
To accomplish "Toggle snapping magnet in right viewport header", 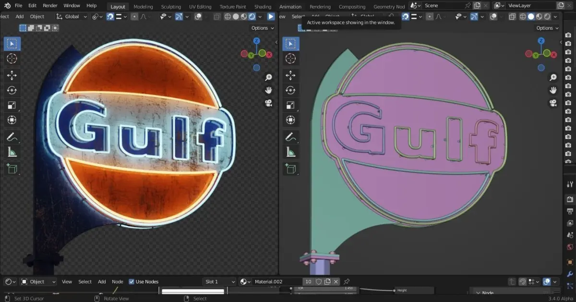I will (x=406, y=16).
